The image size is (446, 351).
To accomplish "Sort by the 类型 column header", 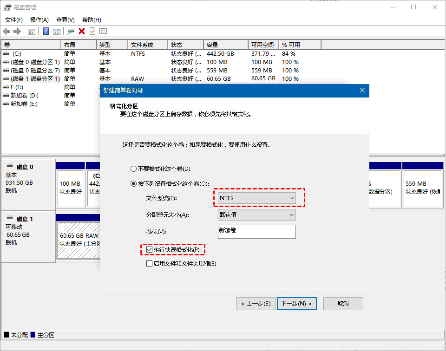I will coord(112,45).
